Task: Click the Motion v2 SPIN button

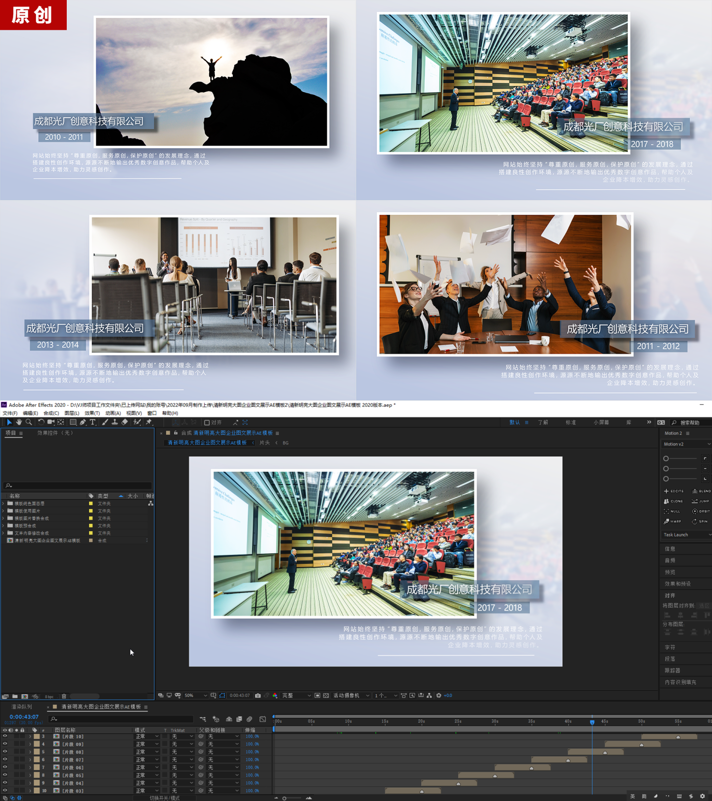Action: [x=700, y=522]
